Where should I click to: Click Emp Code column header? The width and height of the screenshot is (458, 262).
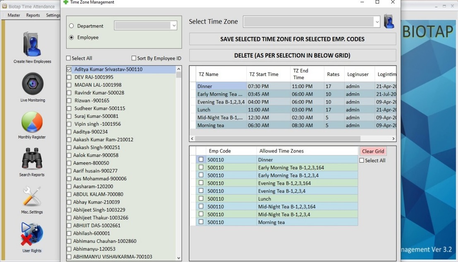231,151
